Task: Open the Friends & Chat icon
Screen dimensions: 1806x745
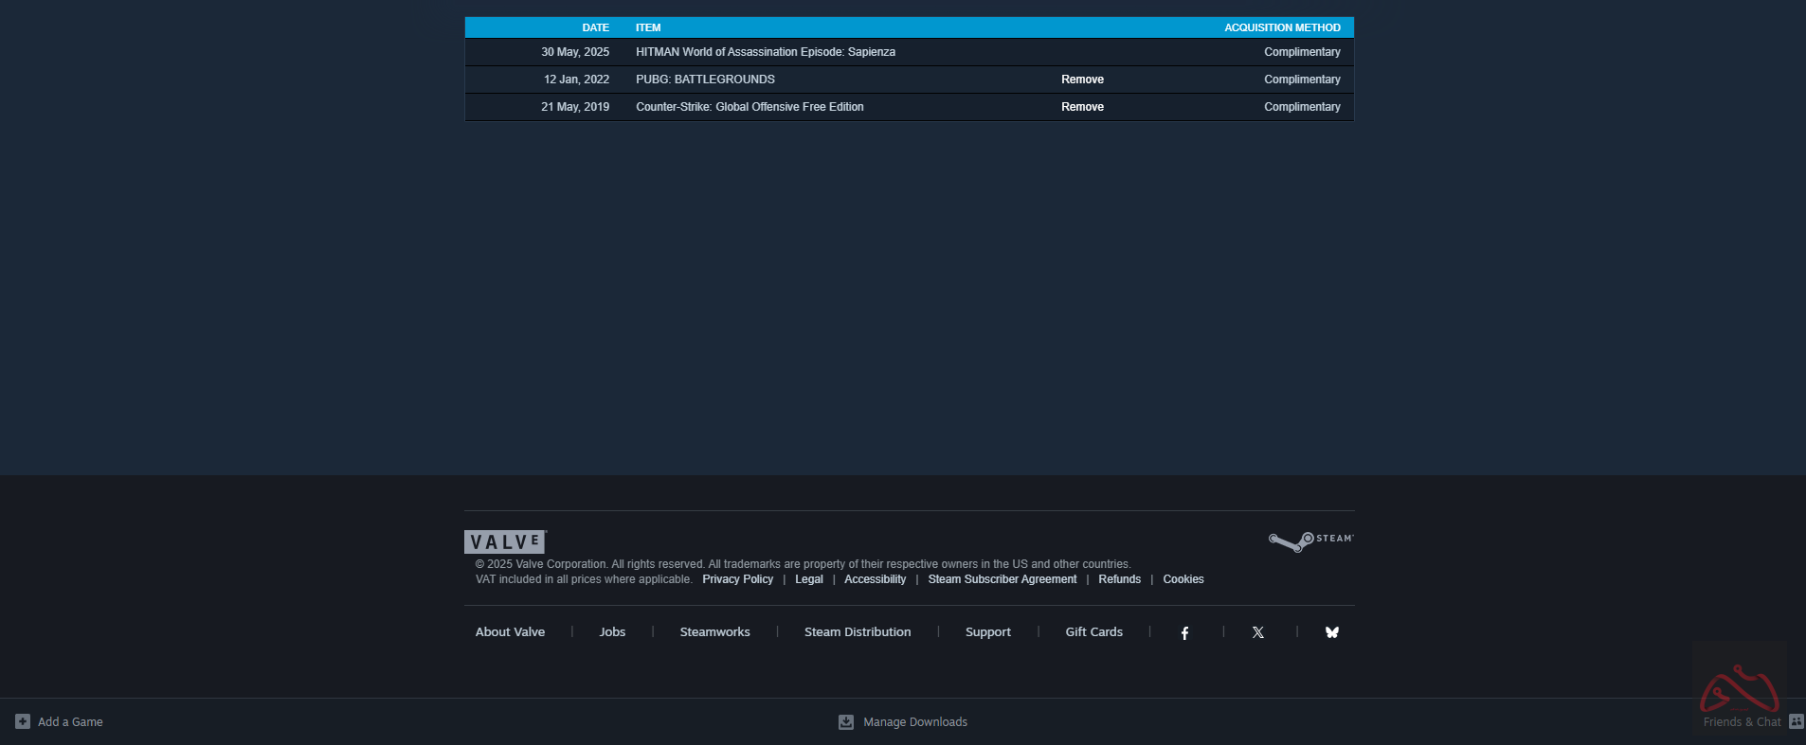Action: coord(1796,721)
